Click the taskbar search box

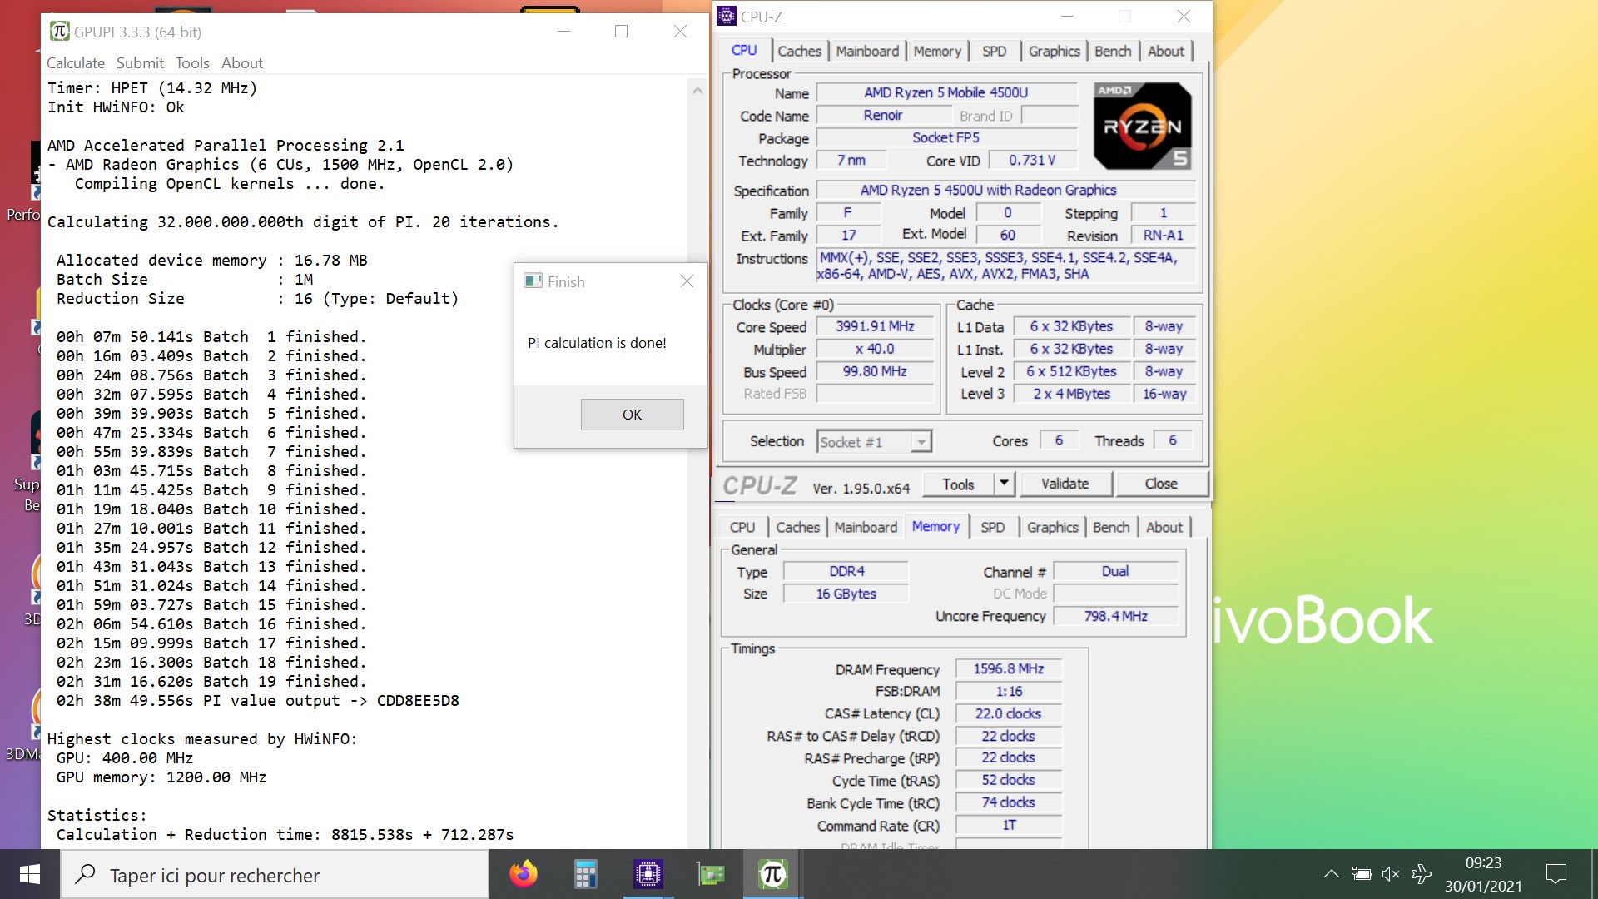coord(275,875)
